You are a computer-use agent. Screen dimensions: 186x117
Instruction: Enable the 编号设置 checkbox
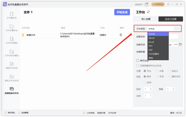138,61
